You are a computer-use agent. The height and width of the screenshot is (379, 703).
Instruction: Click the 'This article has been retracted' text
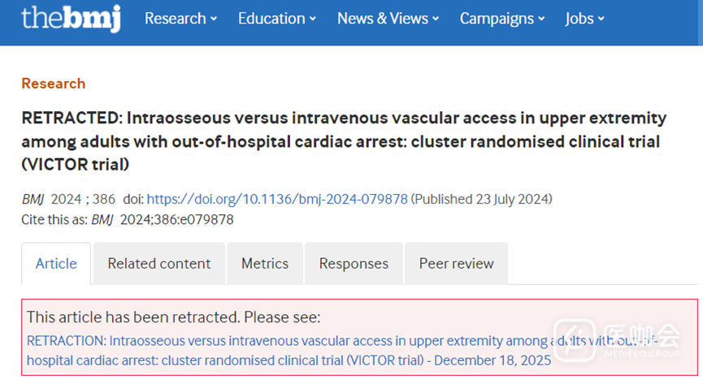[174, 317]
